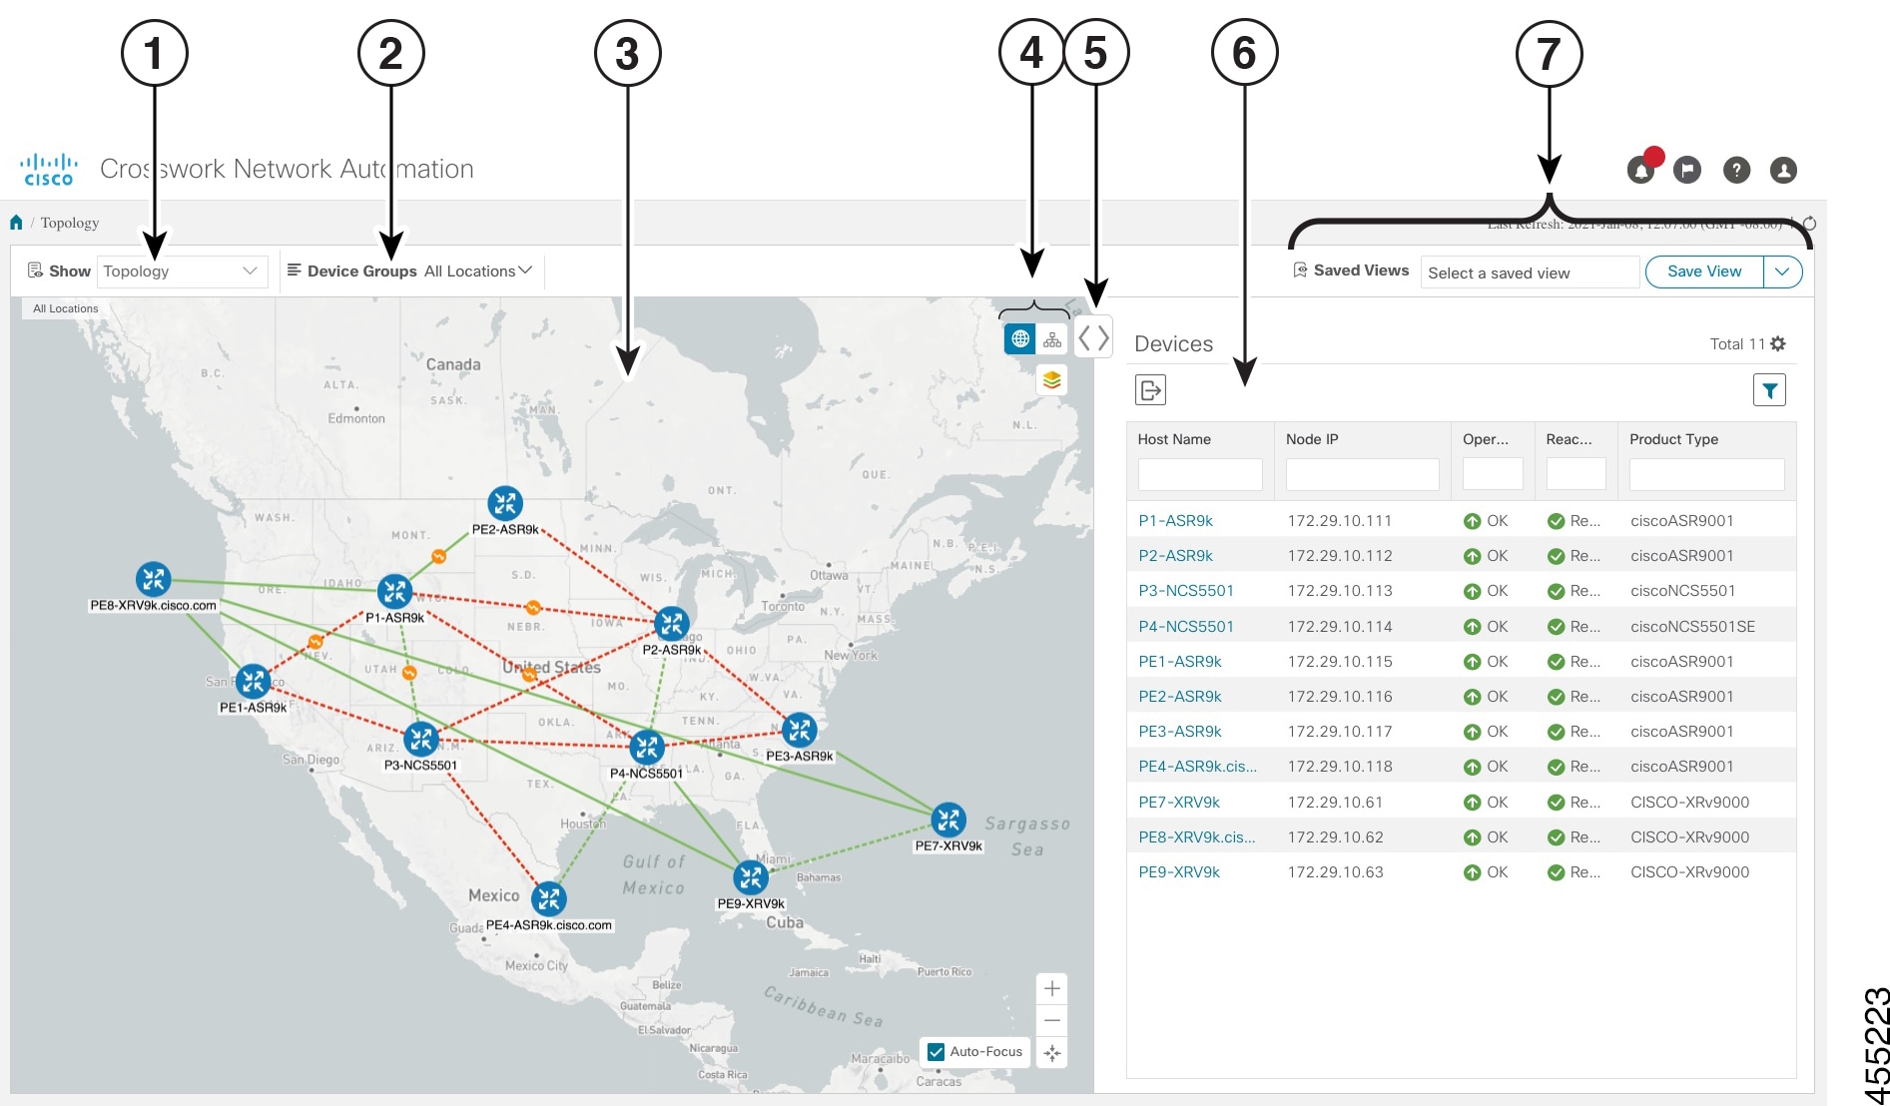This screenshot has height=1106, width=1890.
Task: Click the Save View button
Action: 1703,271
